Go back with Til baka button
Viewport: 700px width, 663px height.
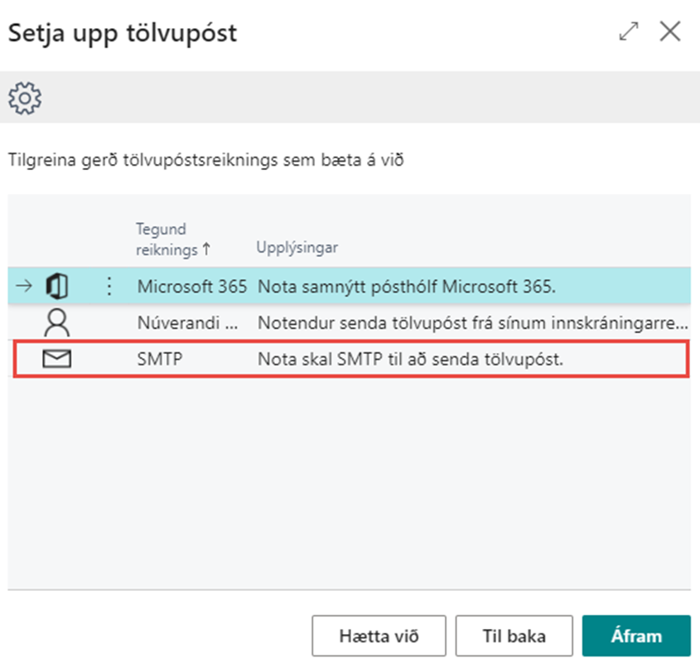(514, 636)
